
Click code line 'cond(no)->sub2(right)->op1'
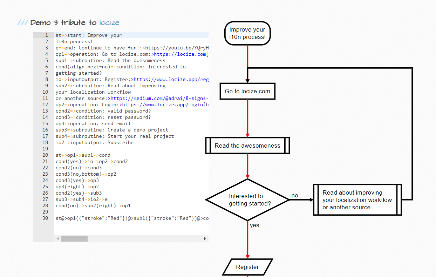(x=93, y=205)
